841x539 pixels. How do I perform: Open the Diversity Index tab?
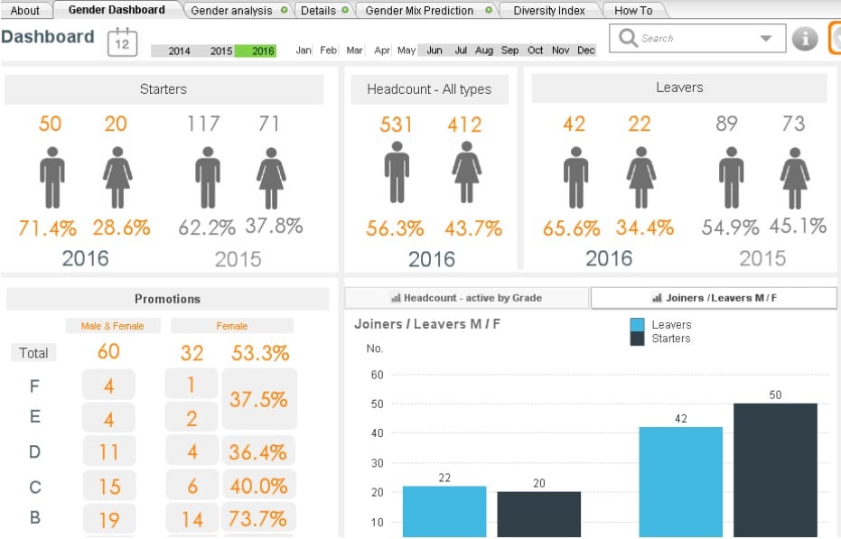click(548, 11)
